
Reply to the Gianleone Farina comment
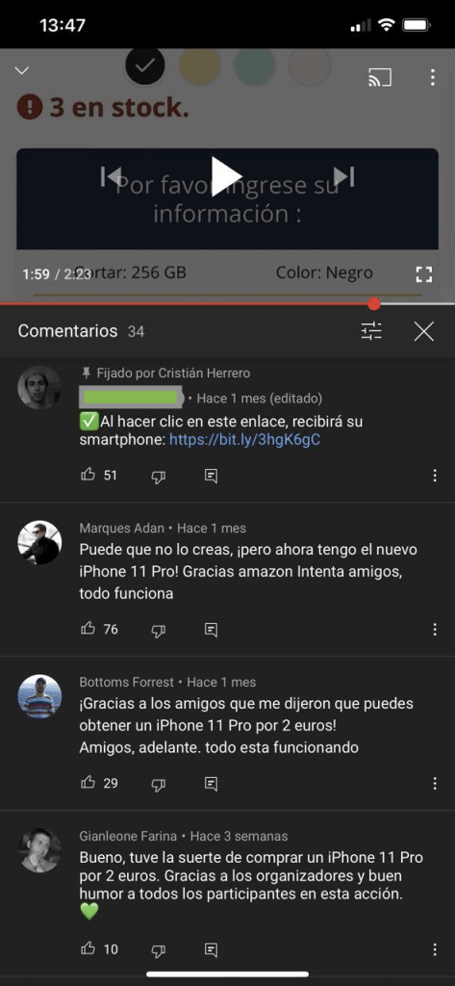(x=212, y=950)
